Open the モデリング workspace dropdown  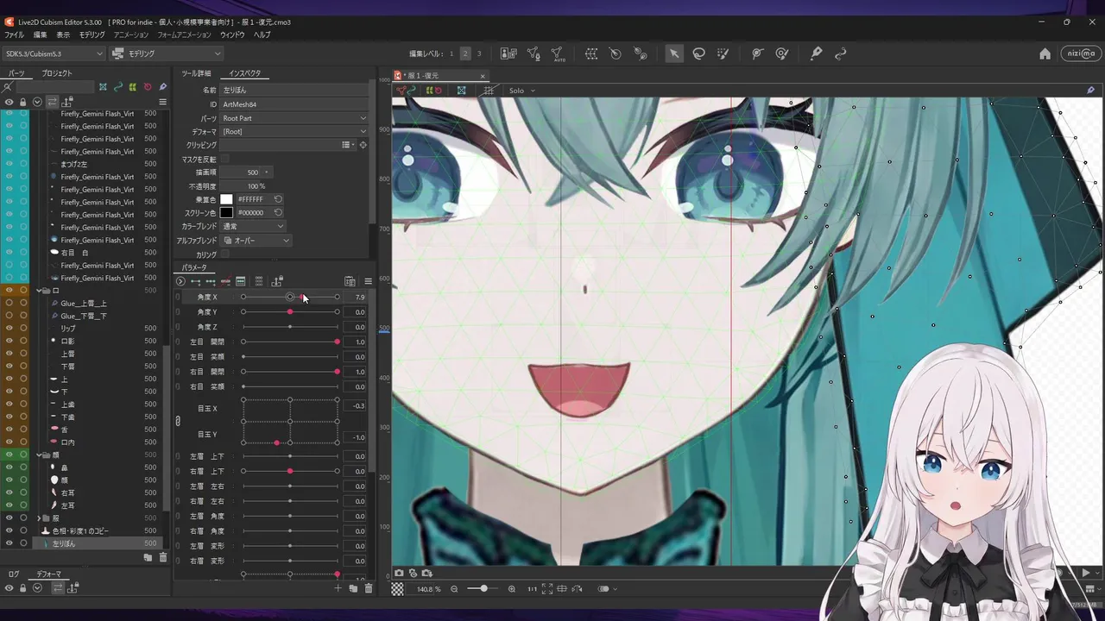(167, 53)
